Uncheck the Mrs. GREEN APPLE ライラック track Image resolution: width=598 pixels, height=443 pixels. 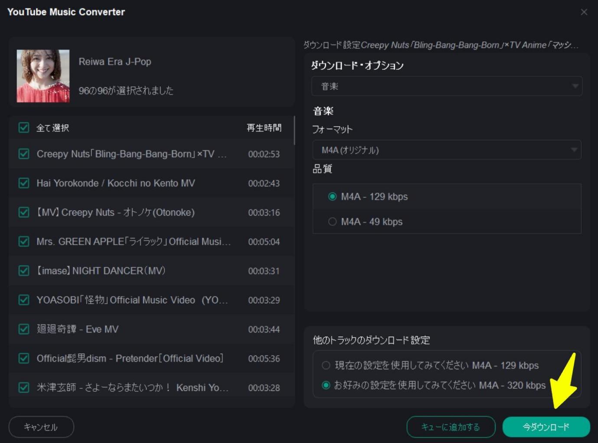pyautogui.click(x=24, y=241)
